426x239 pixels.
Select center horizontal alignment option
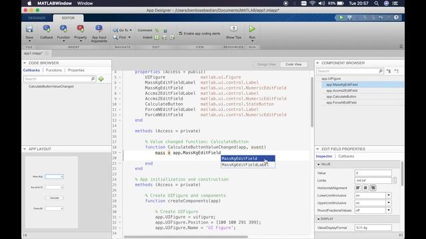tap(365, 188)
